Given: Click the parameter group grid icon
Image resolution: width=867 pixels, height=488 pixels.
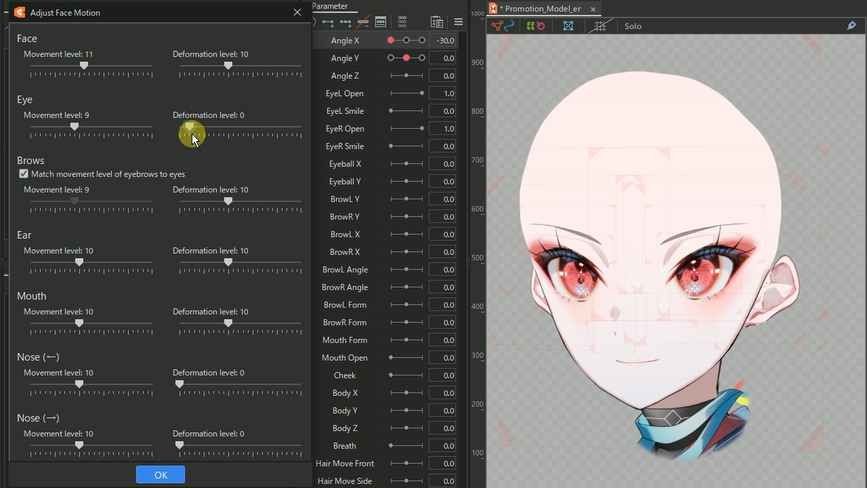Looking at the screenshot, I should (x=402, y=22).
